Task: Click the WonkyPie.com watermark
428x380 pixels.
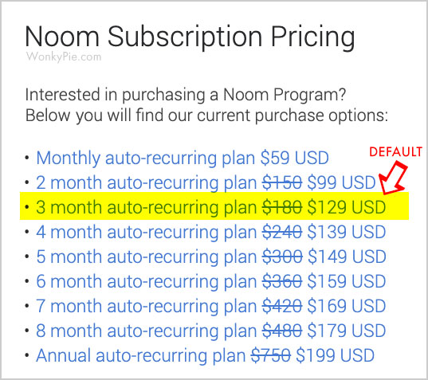Action: pos(64,57)
